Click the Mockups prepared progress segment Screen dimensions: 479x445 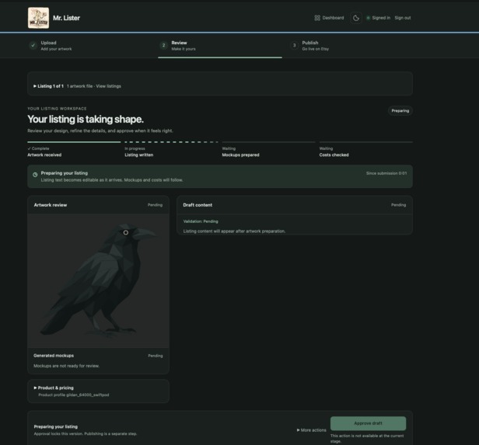coord(268,149)
